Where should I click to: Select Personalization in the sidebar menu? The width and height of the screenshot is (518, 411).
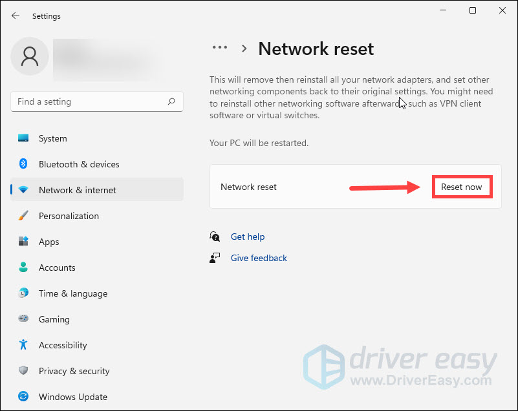click(69, 216)
